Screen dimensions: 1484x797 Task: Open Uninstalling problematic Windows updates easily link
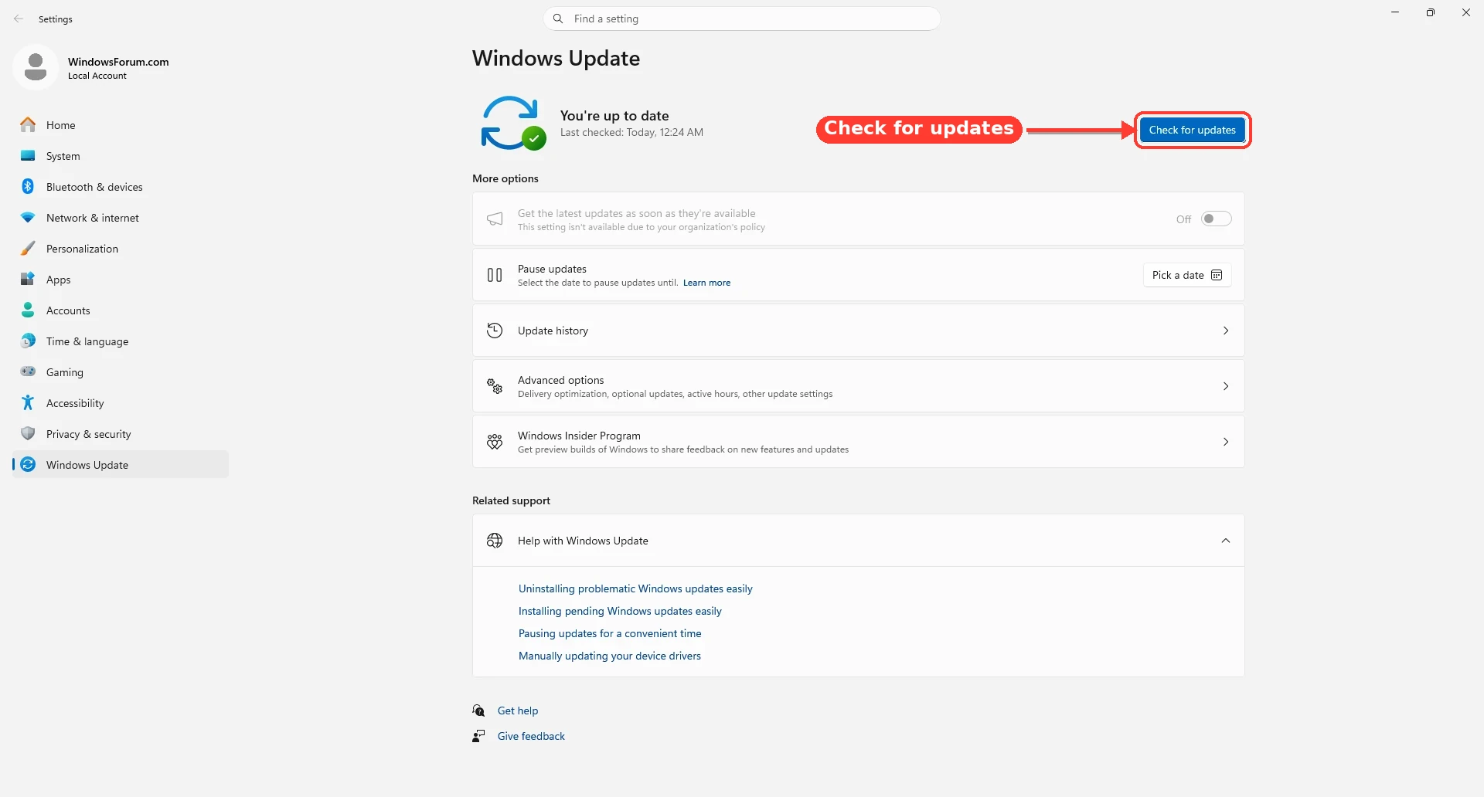click(x=635, y=588)
